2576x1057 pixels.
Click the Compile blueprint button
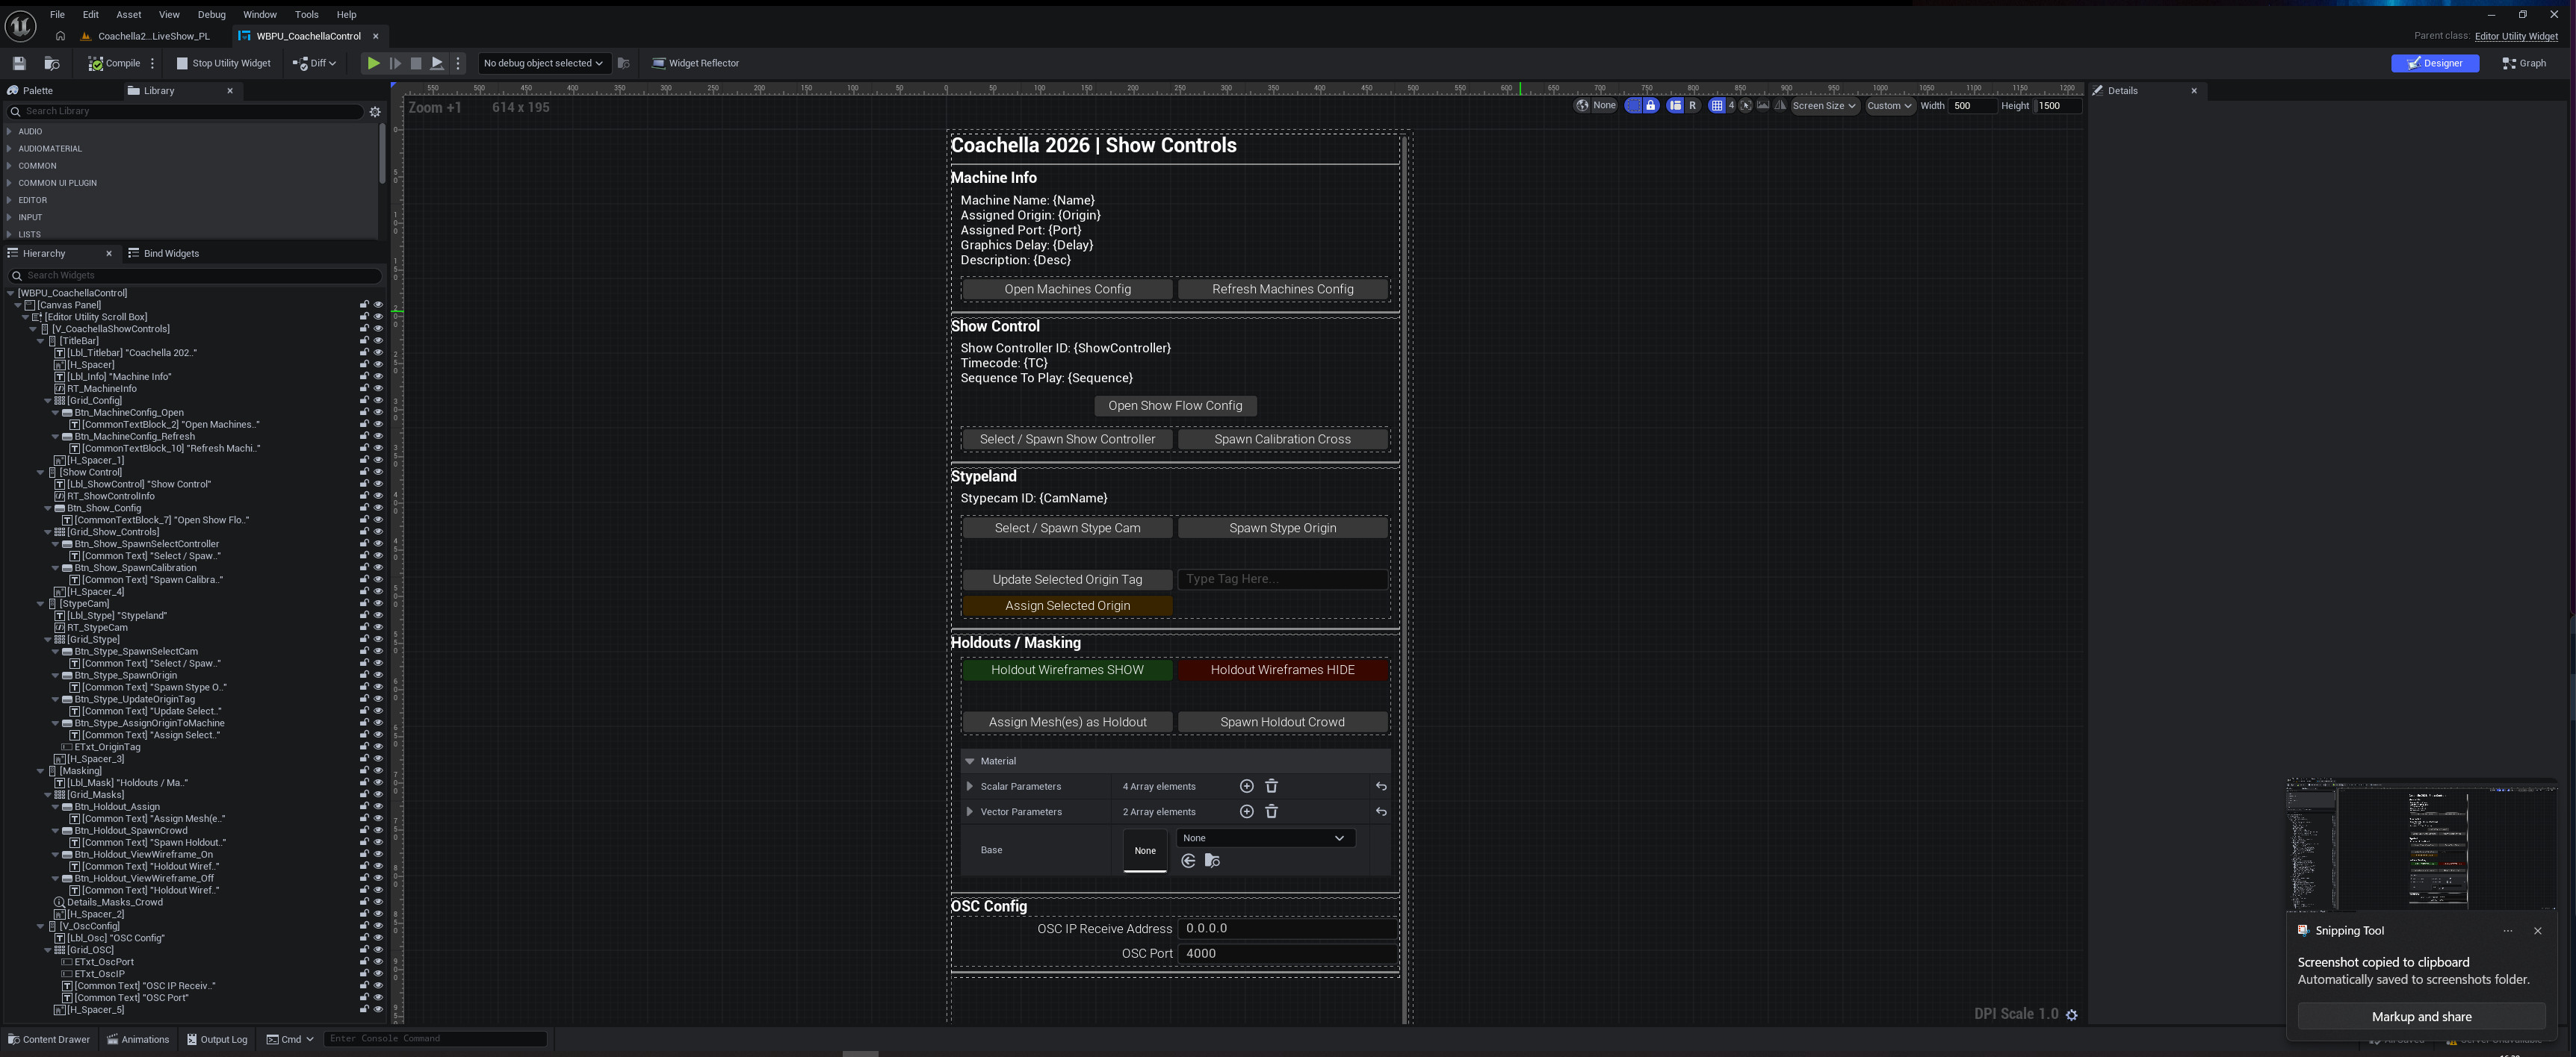(114, 63)
